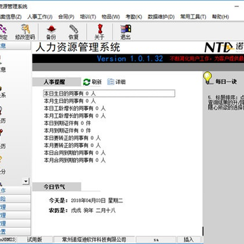244x244 pixels.
Task: Open the 关于 about toolbar icon
Action: 100,32
